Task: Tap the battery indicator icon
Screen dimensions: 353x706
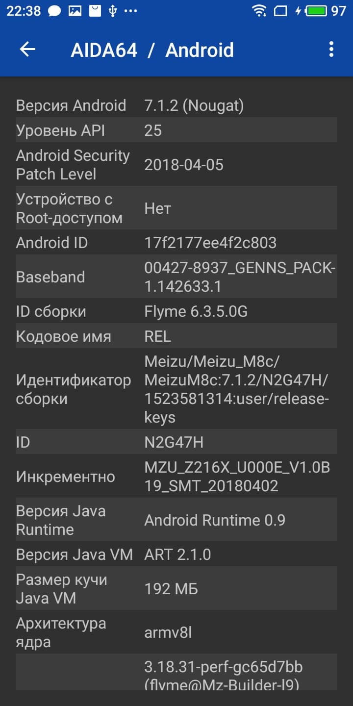Action: (316, 11)
